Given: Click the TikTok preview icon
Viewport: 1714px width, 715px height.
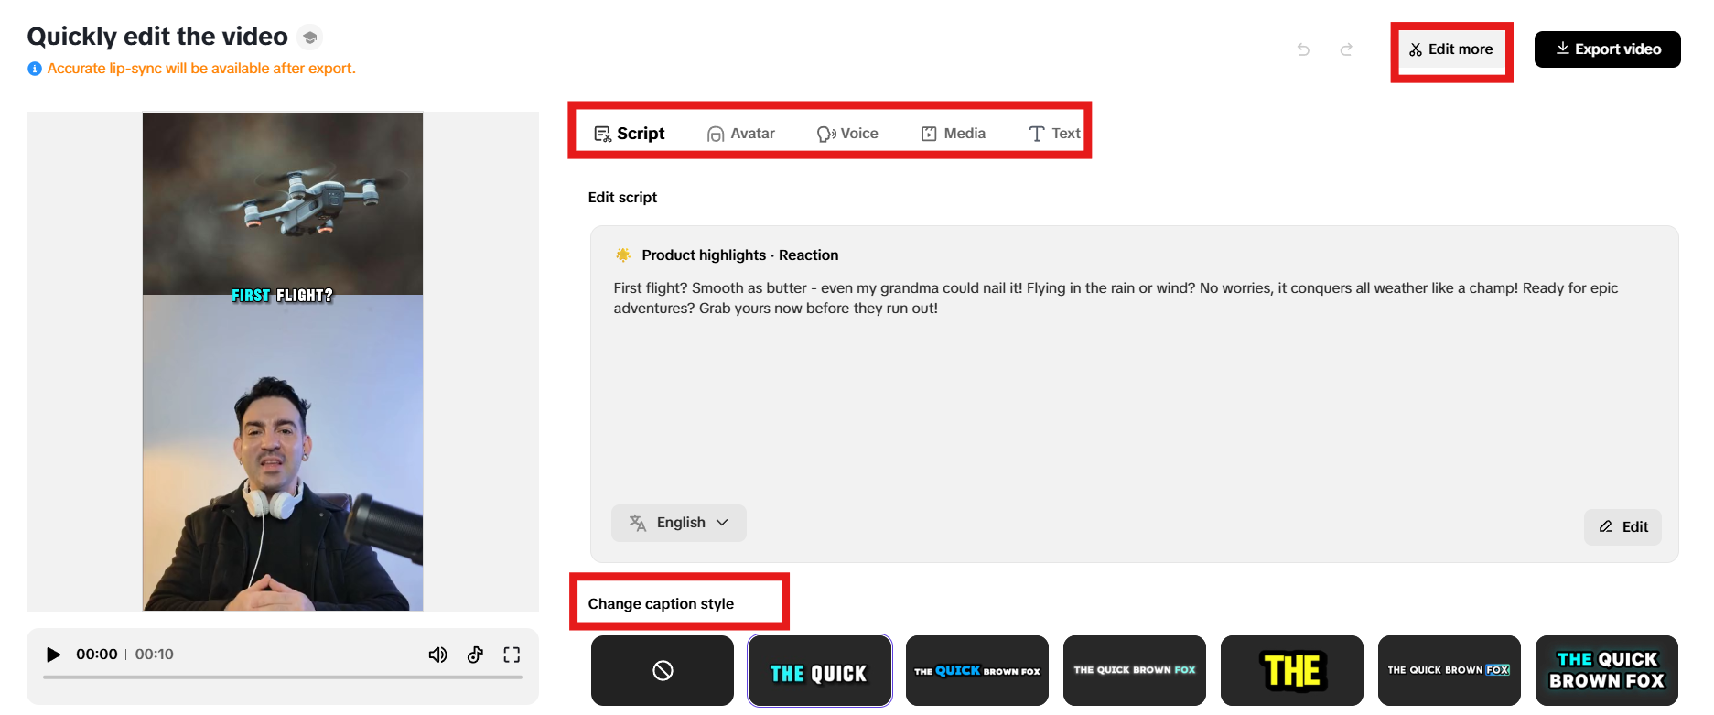Looking at the screenshot, I should [475, 655].
